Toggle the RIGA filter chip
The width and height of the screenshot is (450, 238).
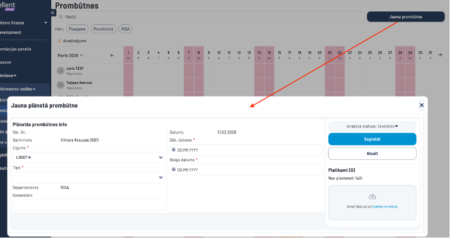click(125, 29)
